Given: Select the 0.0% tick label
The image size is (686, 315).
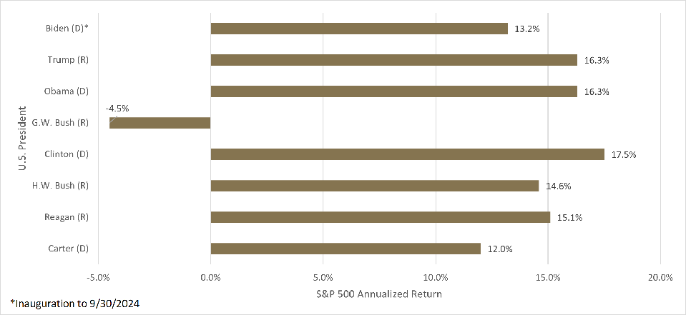Looking at the screenshot, I should [x=210, y=277].
